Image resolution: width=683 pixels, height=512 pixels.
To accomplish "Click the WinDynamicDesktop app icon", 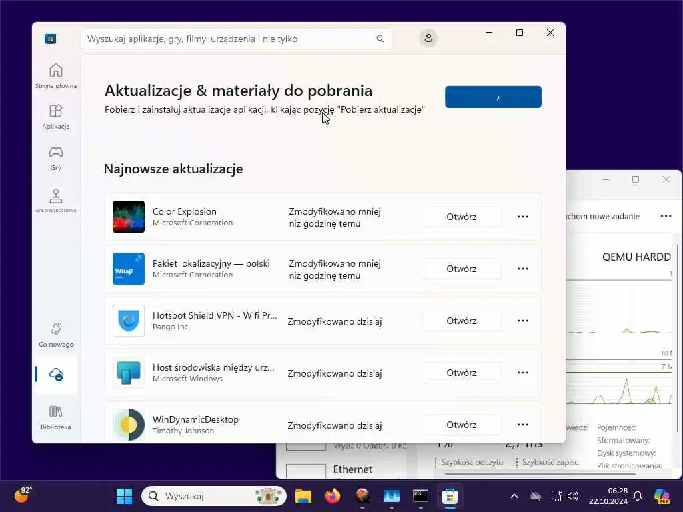I will [129, 425].
